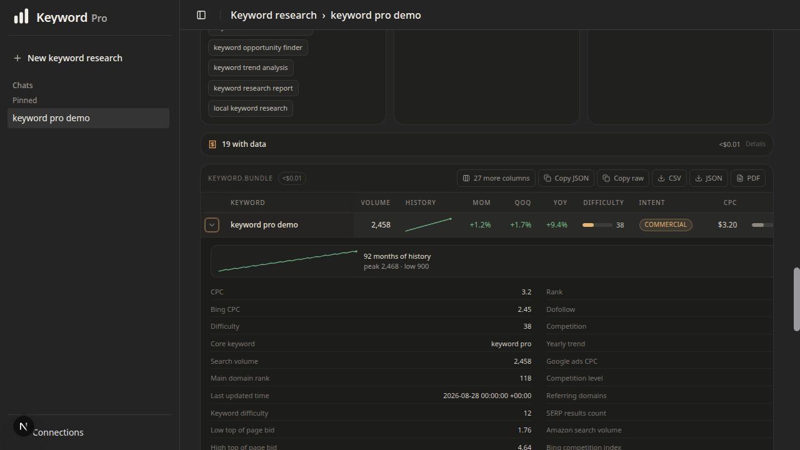
Task: Sort by the MOM column header
Action: (481, 202)
